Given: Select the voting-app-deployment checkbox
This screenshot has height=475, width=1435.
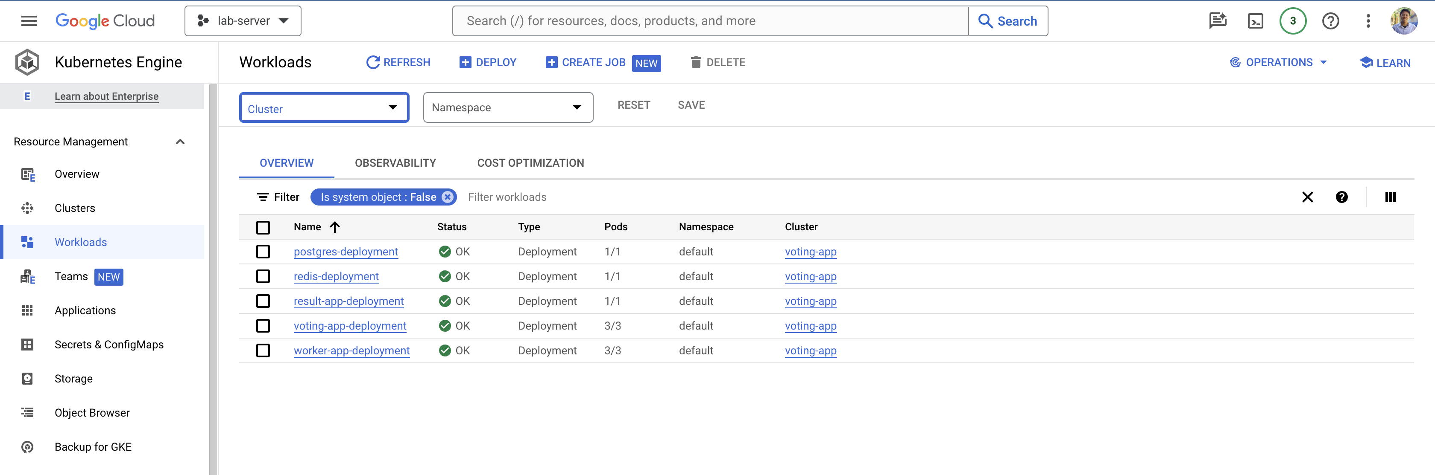Looking at the screenshot, I should [x=263, y=326].
